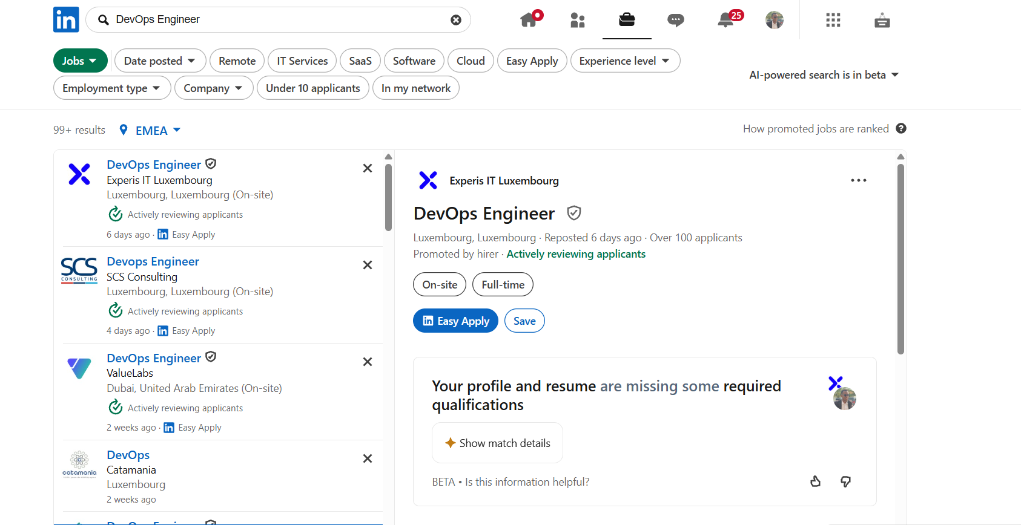
Task: Click the ValueLabs logo
Action: click(79, 368)
